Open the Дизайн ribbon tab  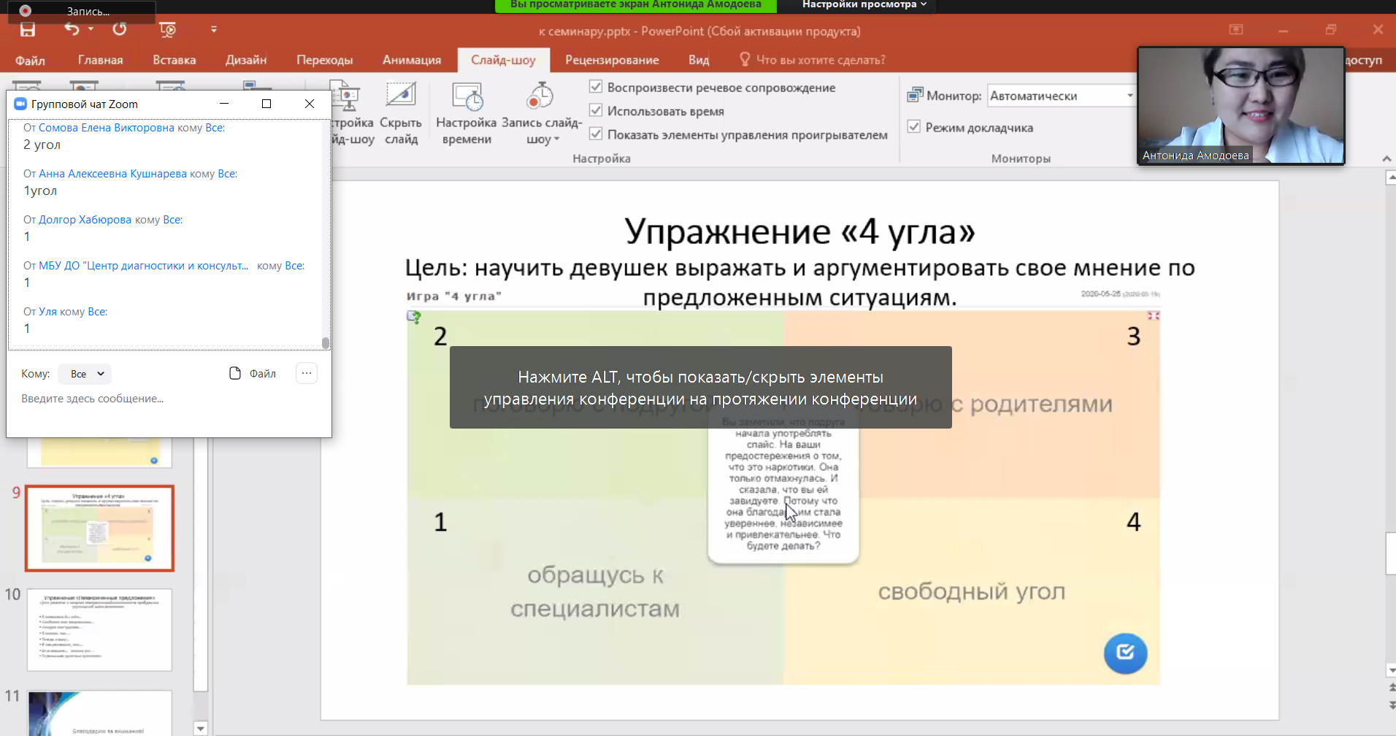[x=246, y=60]
